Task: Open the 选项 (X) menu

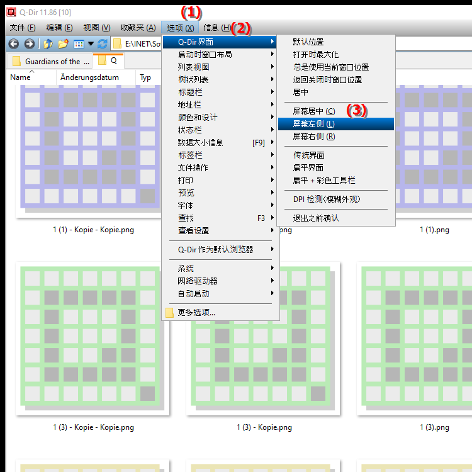Action: point(180,28)
